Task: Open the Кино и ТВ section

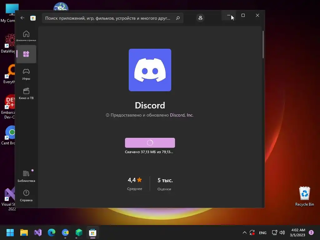Action: pyautogui.click(x=26, y=93)
